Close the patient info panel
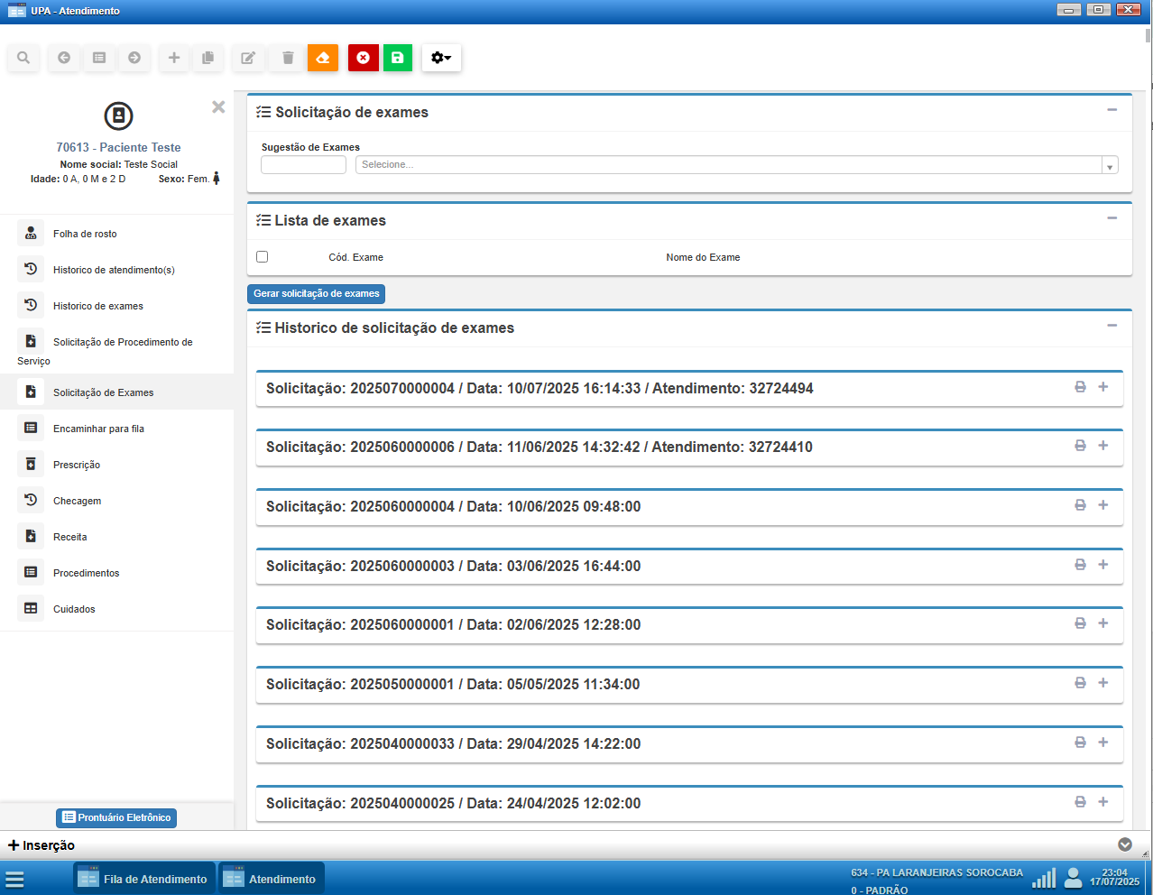Image resolution: width=1153 pixels, height=895 pixels. tap(218, 107)
